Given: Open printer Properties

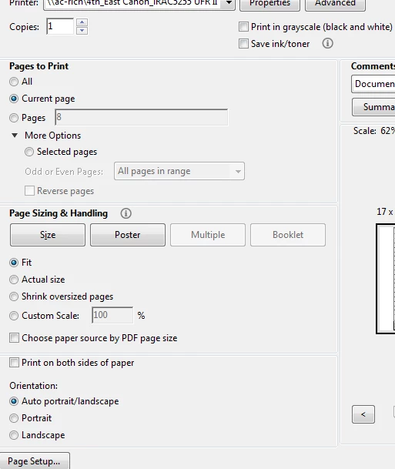Looking at the screenshot, I should pyautogui.click(x=269, y=4).
